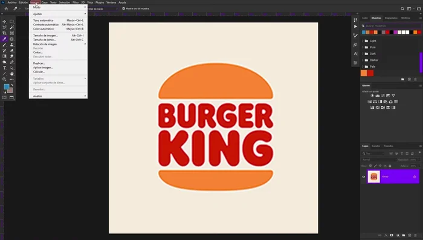Expand the Darker swatch folder

[x=363, y=60]
